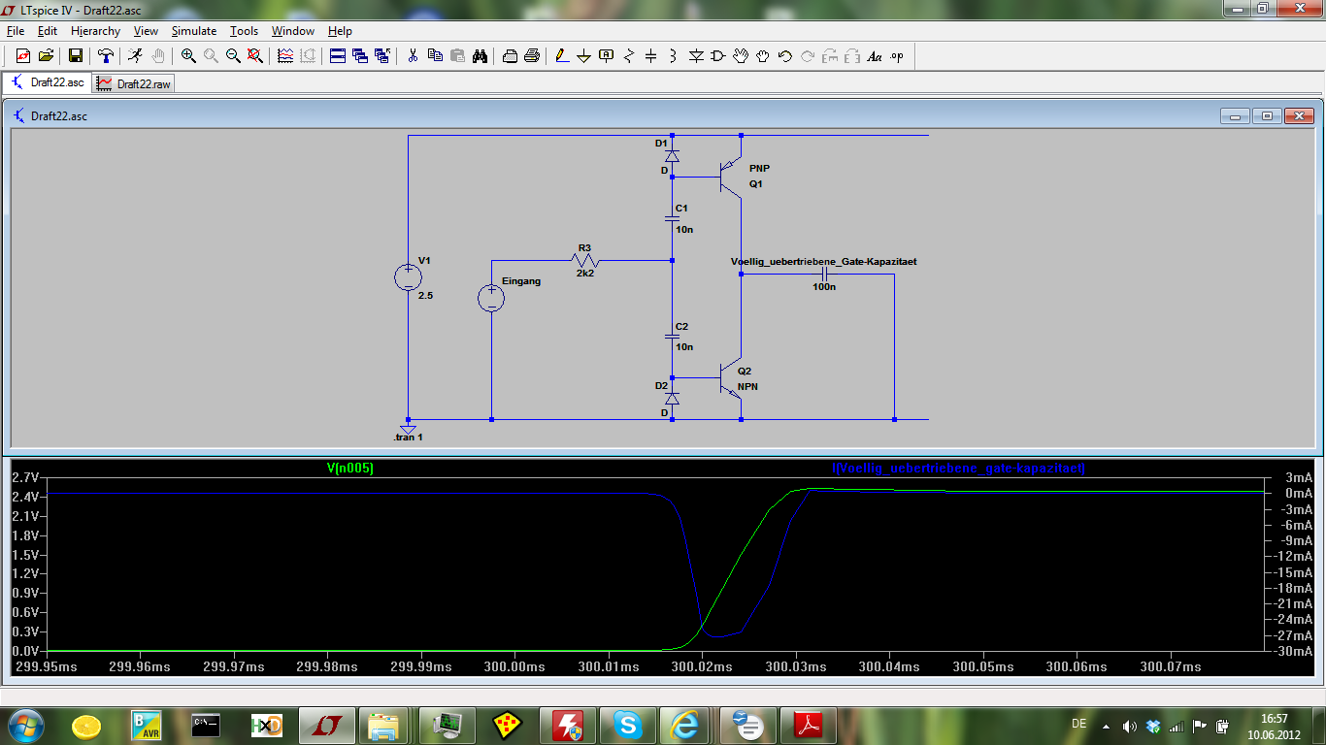Open the Hierarchy menu
The image size is (1326, 745).
click(95, 31)
